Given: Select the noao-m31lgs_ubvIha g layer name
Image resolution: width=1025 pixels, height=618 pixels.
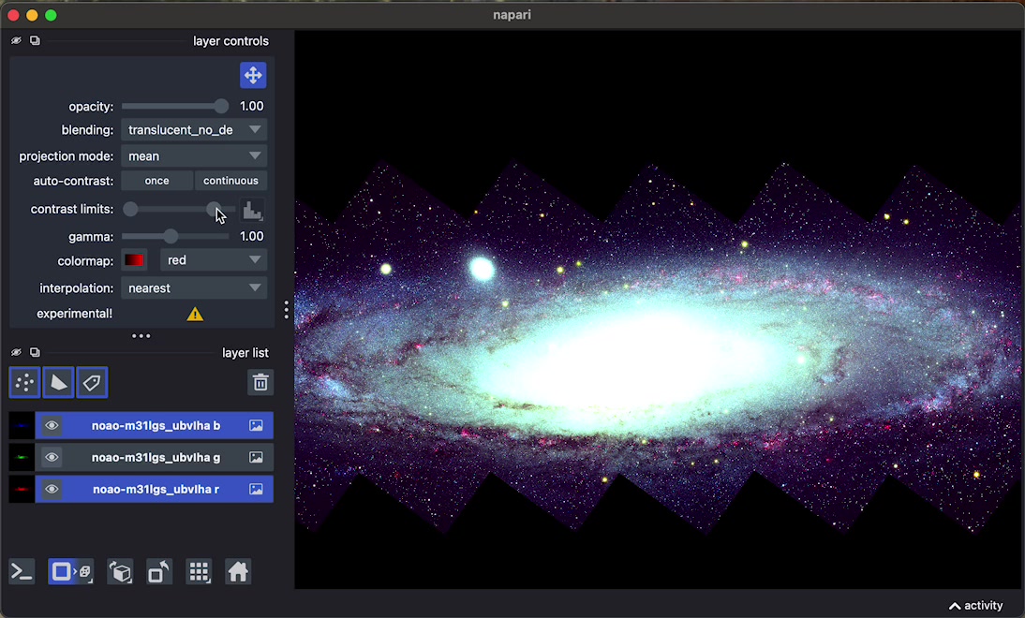Looking at the screenshot, I should pyautogui.click(x=156, y=457).
